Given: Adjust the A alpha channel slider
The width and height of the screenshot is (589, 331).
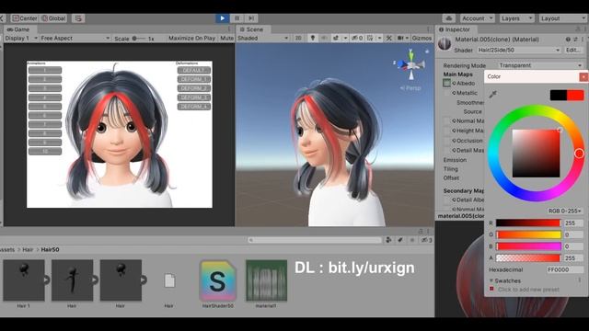Looking at the screenshot, I should tap(528, 257).
